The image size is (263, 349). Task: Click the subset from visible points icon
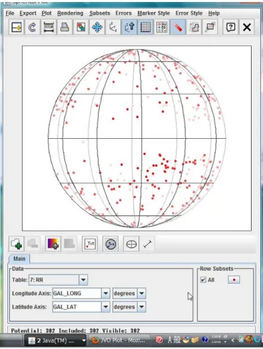coord(210,27)
